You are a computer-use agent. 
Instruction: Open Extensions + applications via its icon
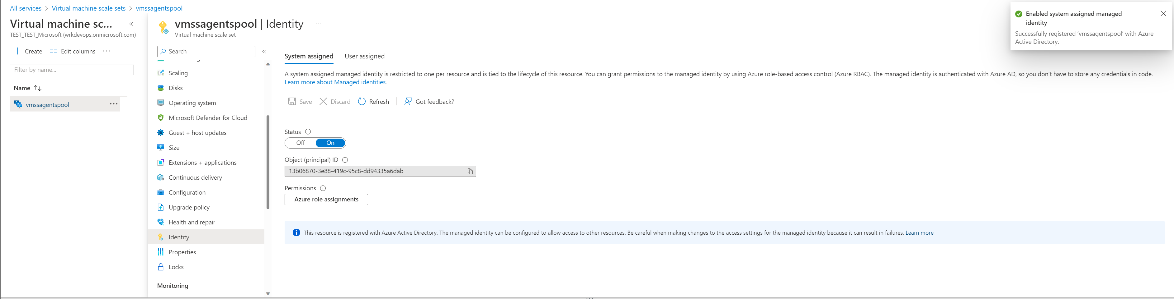(x=160, y=163)
